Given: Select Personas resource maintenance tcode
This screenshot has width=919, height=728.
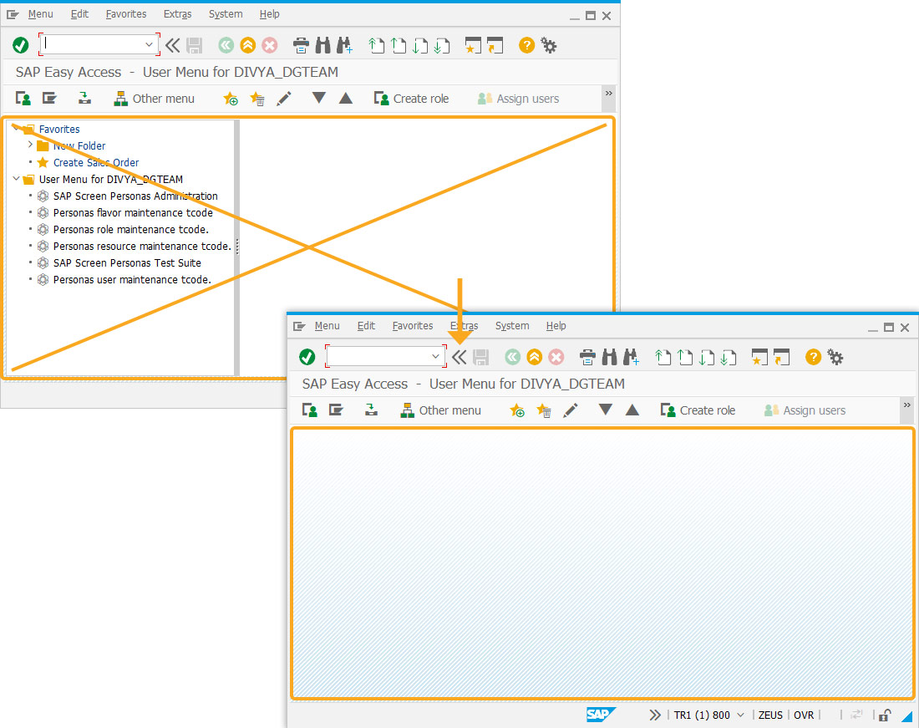Looking at the screenshot, I should point(142,247).
